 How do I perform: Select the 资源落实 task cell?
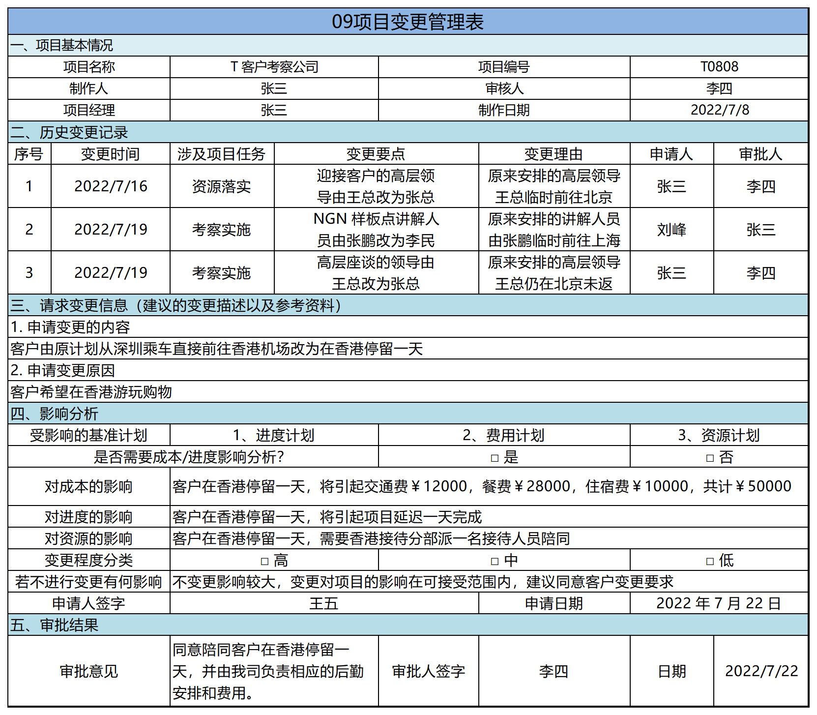pos(222,186)
